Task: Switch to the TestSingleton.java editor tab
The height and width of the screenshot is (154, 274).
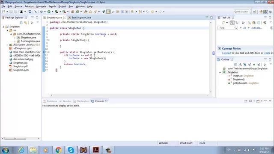Action: [80, 18]
